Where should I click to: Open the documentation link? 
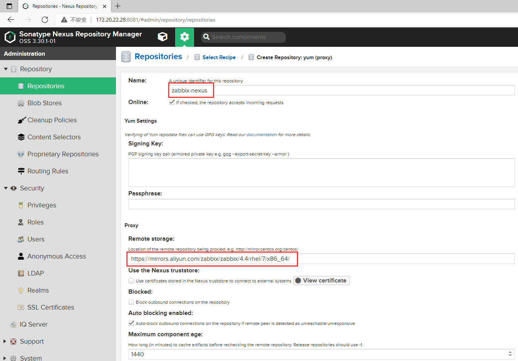262,135
